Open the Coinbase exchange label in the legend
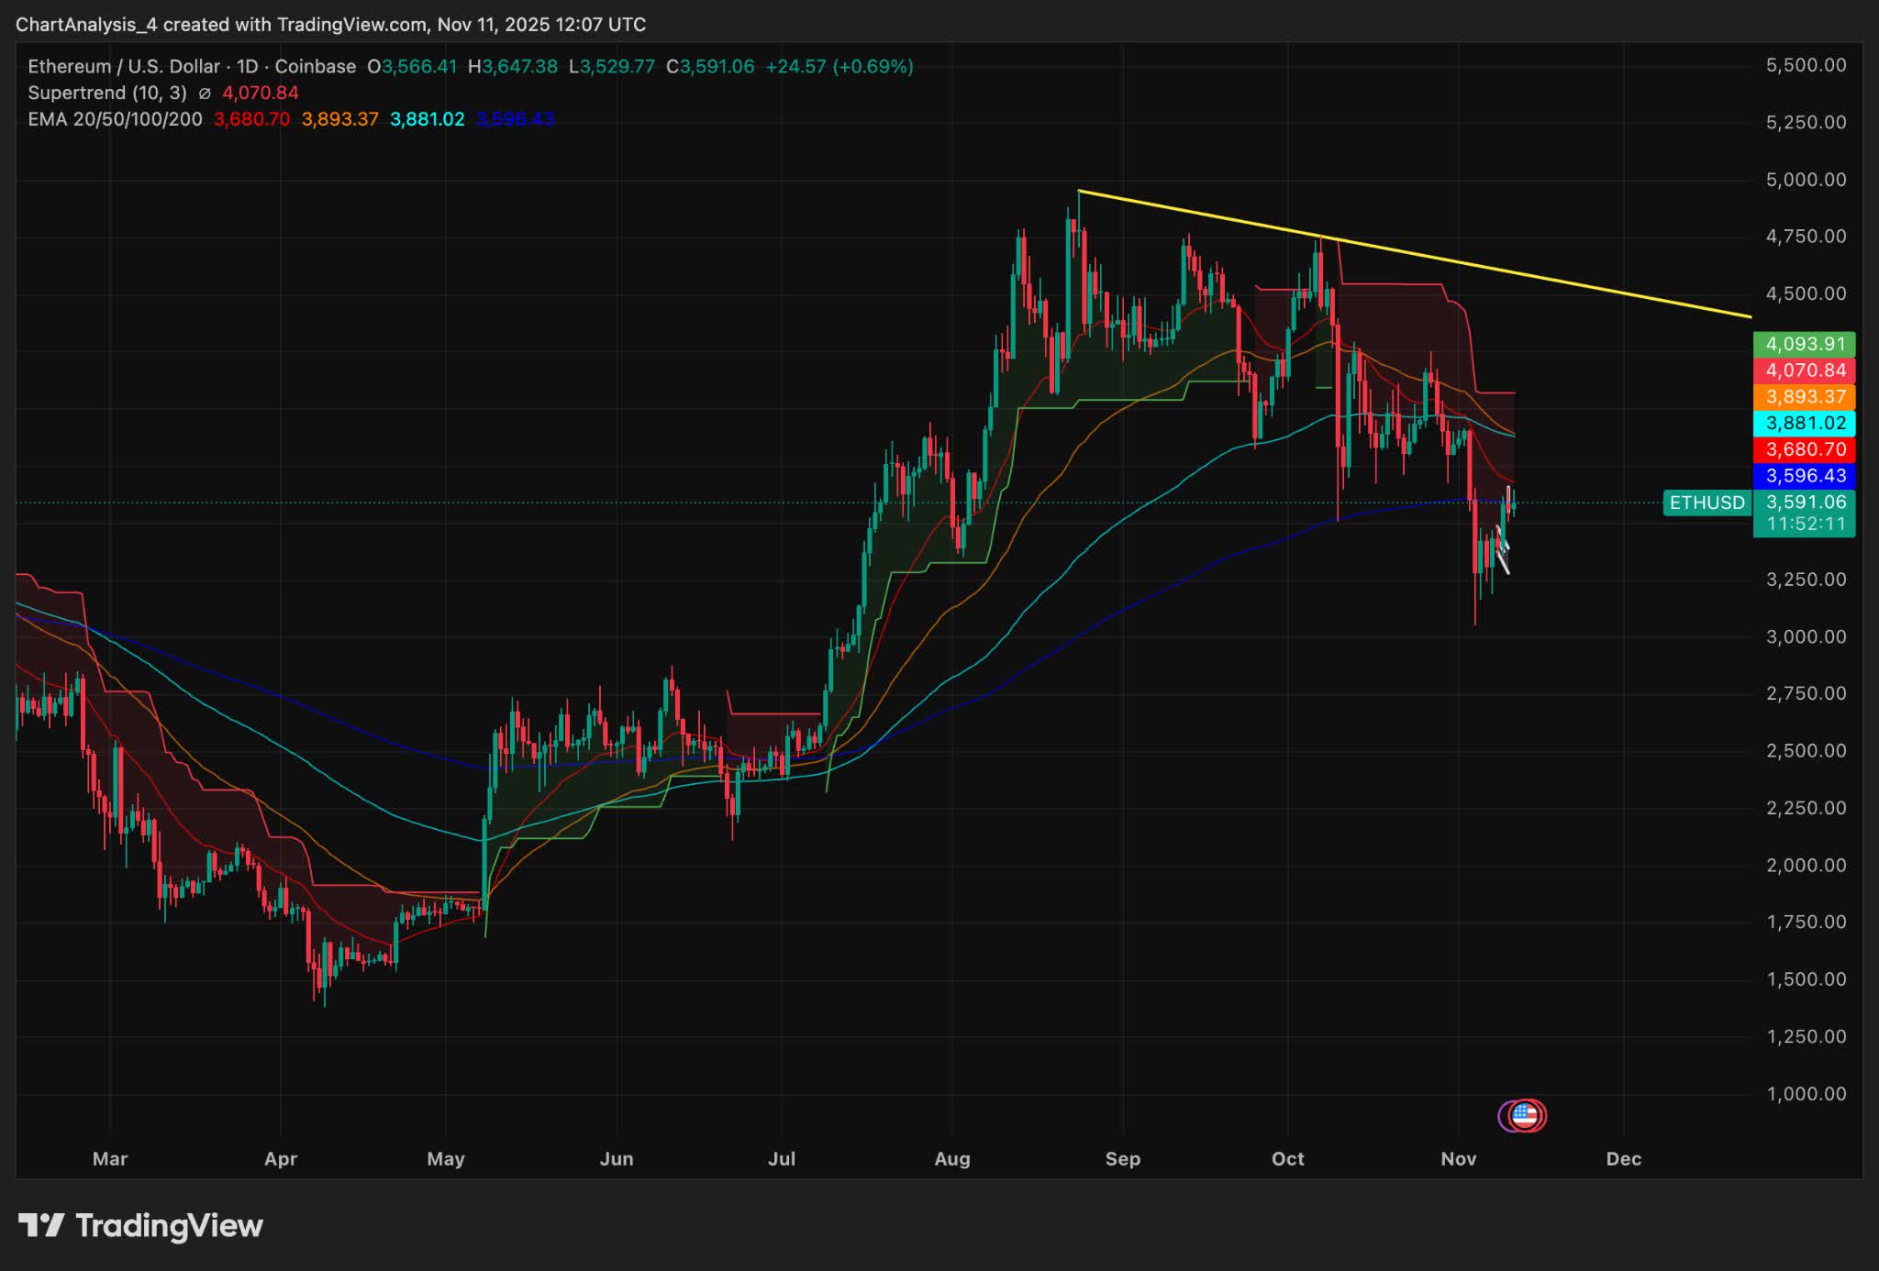The width and height of the screenshot is (1879, 1271). click(x=315, y=66)
